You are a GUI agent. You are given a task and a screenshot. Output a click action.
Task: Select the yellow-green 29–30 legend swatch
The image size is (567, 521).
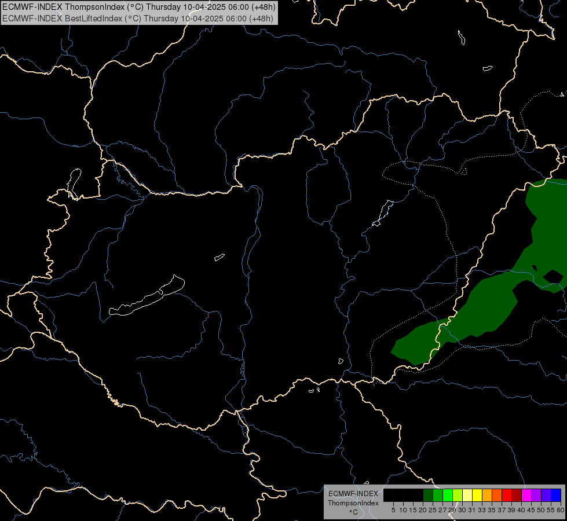tap(458, 495)
